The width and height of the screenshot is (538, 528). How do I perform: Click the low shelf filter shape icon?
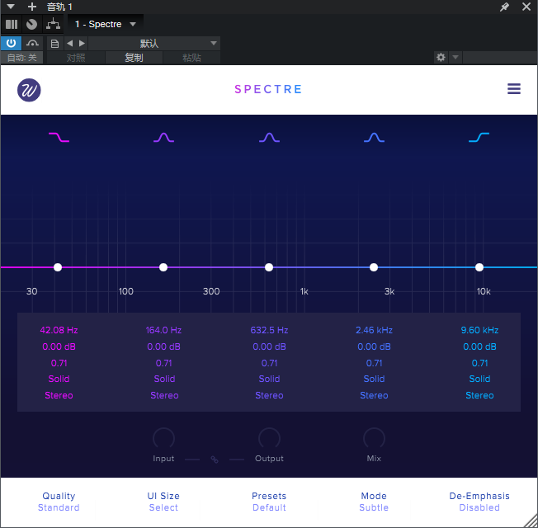(59, 137)
